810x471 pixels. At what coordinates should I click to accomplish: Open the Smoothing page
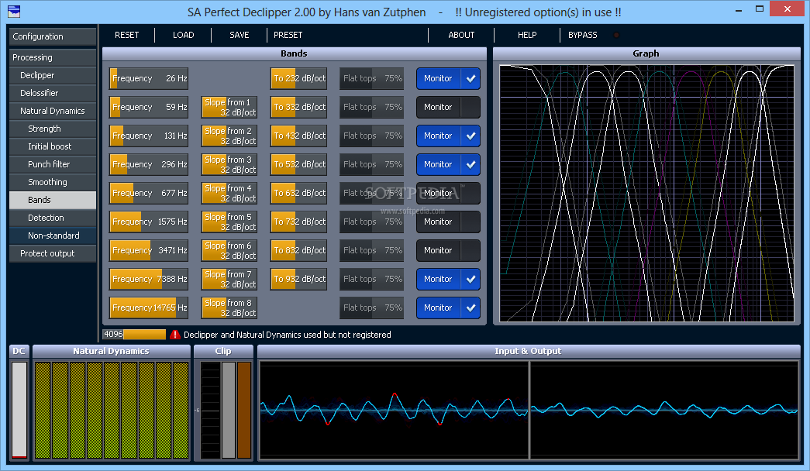point(53,182)
